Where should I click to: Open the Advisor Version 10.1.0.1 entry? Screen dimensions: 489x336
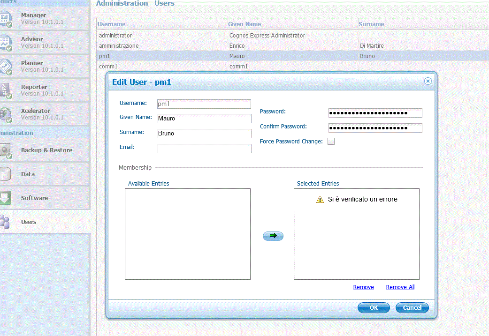point(45,42)
